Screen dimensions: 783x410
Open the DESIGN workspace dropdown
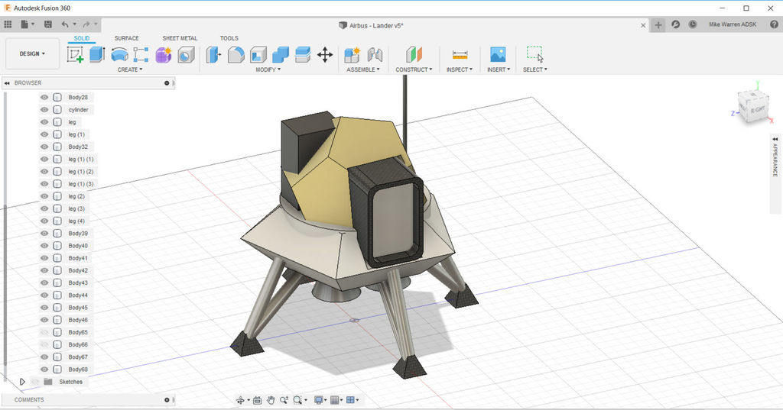[x=32, y=53]
